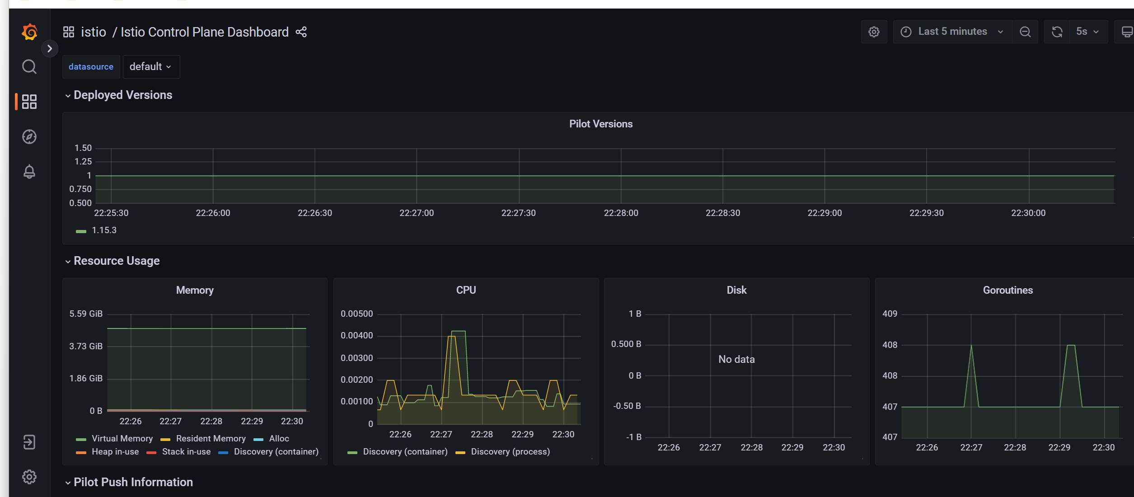Toggle Heap in-use legend series

(115, 451)
